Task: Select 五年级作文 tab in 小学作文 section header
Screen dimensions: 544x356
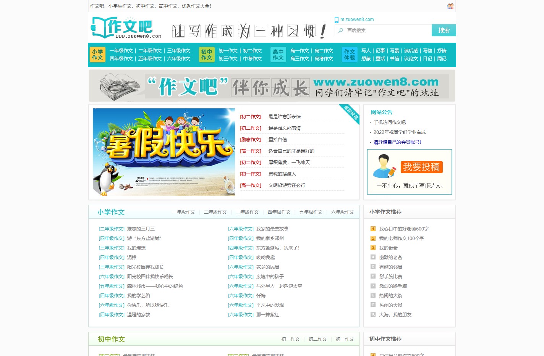Action: [311, 212]
